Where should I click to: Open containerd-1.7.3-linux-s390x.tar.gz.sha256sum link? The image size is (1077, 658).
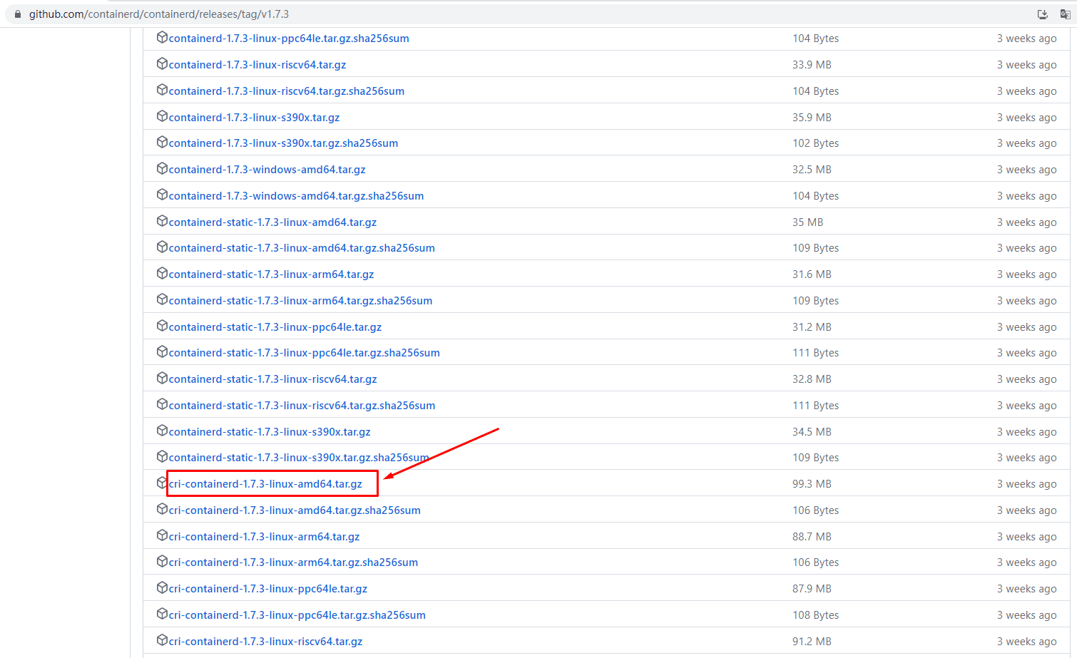point(283,143)
